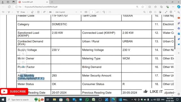This screenshot has height=102, width=181.
Task: Open the PDF table of contents panel
Action: [x=3, y=12]
